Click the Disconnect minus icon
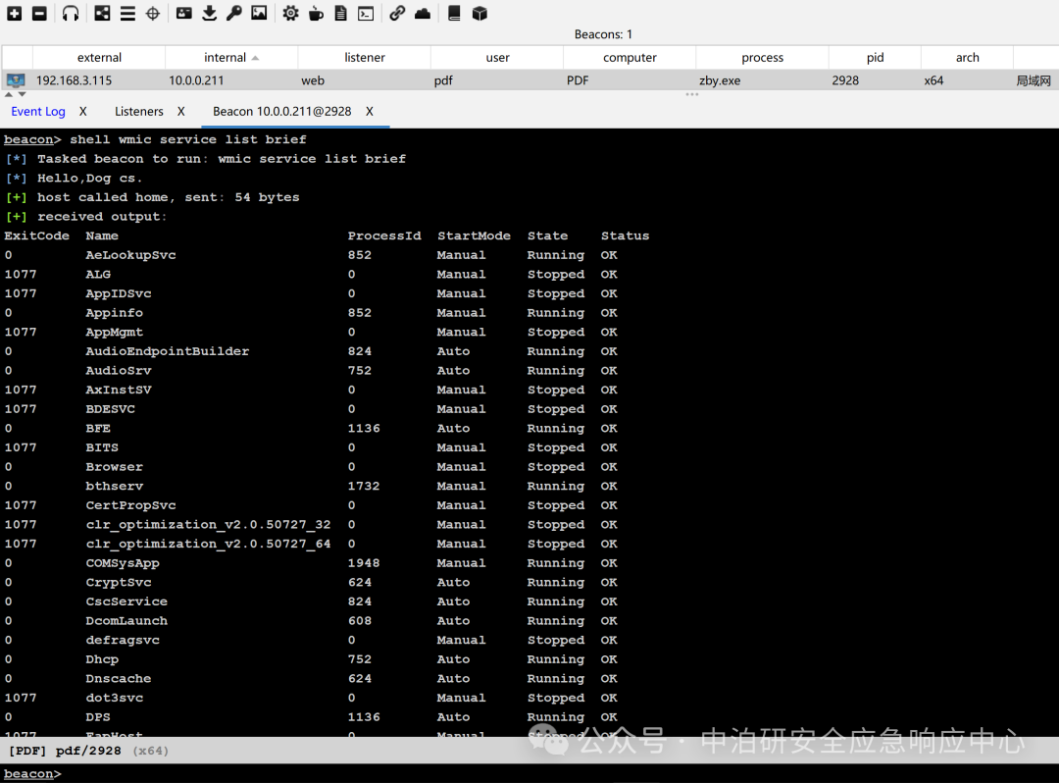1059x783 pixels. tap(40, 14)
